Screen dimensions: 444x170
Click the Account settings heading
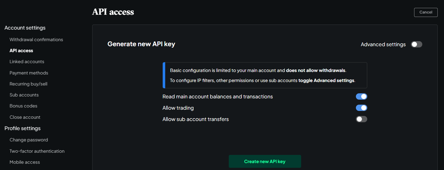coord(25,28)
